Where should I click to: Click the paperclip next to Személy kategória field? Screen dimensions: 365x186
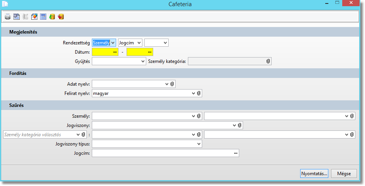click(x=268, y=61)
